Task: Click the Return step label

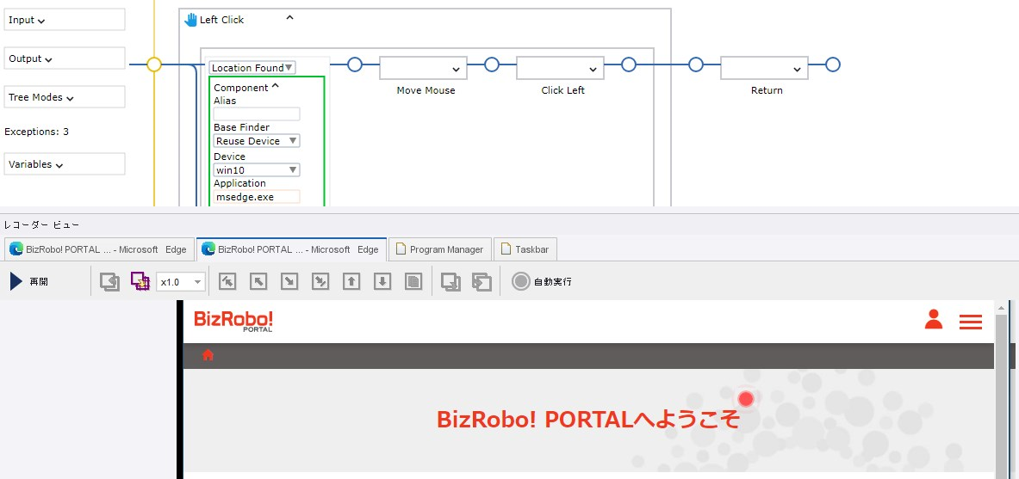Action: click(x=767, y=90)
